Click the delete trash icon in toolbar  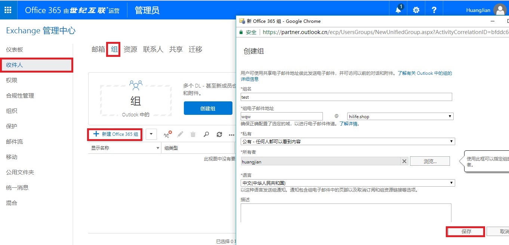(193, 134)
